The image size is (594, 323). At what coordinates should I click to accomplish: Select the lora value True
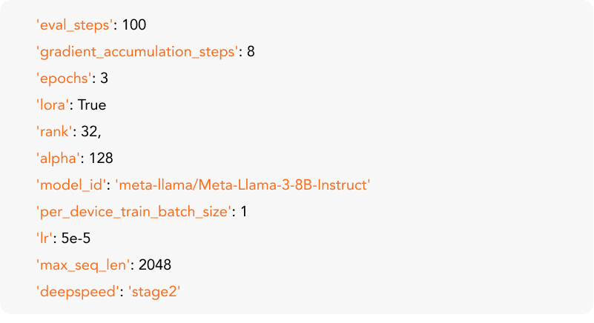[x=93, y=105]
